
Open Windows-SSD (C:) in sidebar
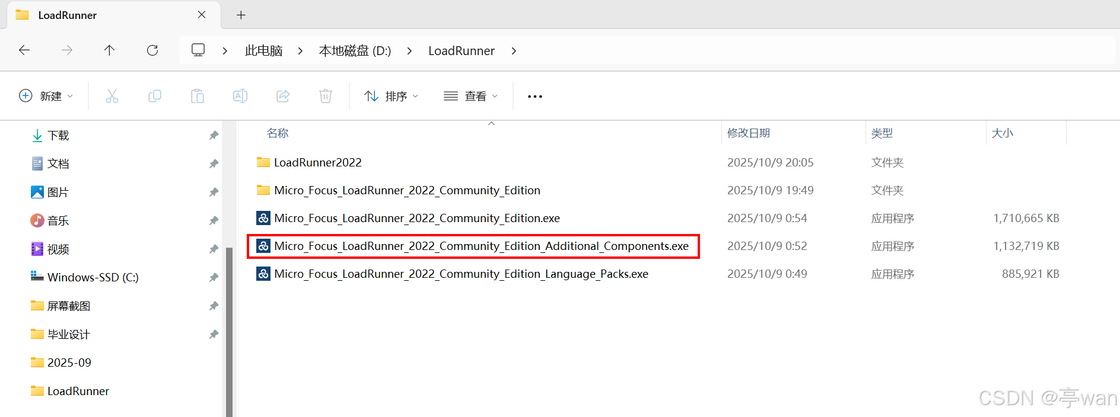tap(84, 277)
